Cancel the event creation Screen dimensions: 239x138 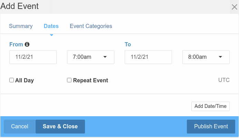(20, 127)
